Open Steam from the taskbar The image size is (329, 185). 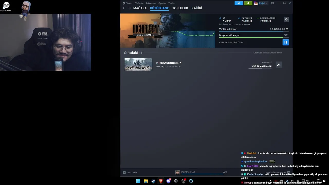pyautogui.click(x=153, y=181)
